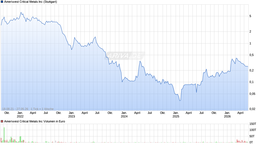Click the 'Jan. 2026' time axis label
The height and width of the screenshot is (145, 260).
(x=227, y=115)
